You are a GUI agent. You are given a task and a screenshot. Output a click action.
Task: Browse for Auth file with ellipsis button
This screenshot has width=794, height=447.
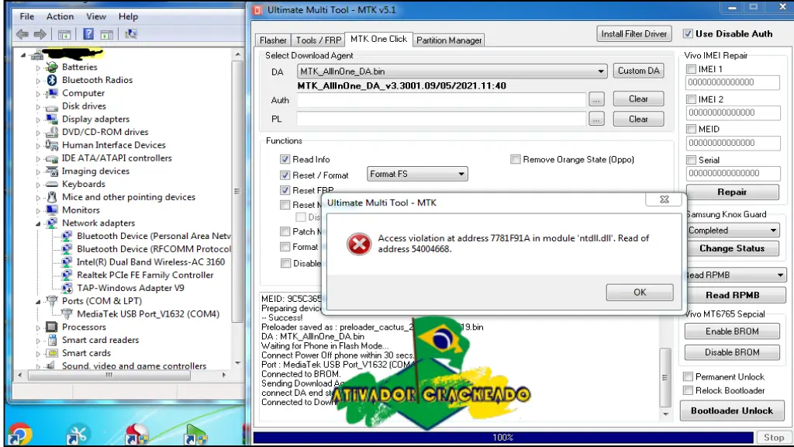(596, 100)
